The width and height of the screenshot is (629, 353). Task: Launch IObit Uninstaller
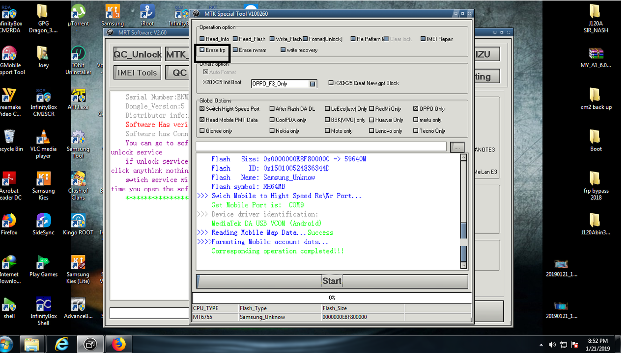click(x=78, y=60)
